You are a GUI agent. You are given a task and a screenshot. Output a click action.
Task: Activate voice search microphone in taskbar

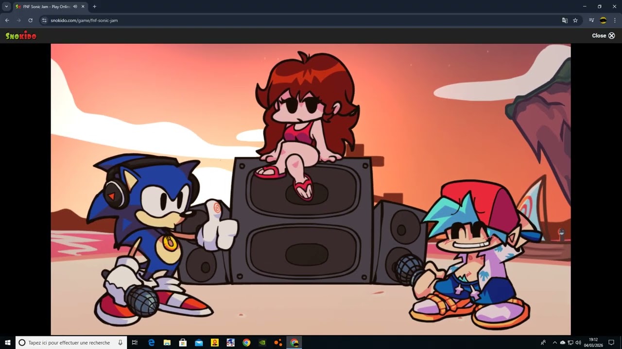(x=120, y=343)
